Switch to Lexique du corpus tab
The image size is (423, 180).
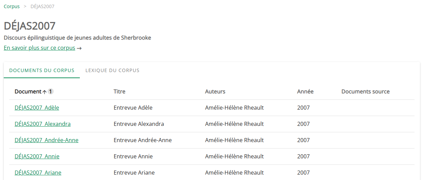112,70
